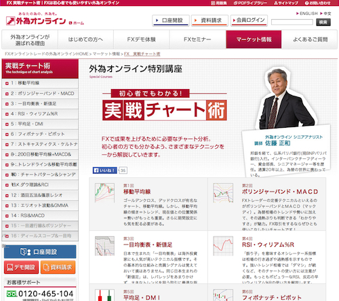
Task: Switch language to ENGLISH
Action: (x=307, y=14)
